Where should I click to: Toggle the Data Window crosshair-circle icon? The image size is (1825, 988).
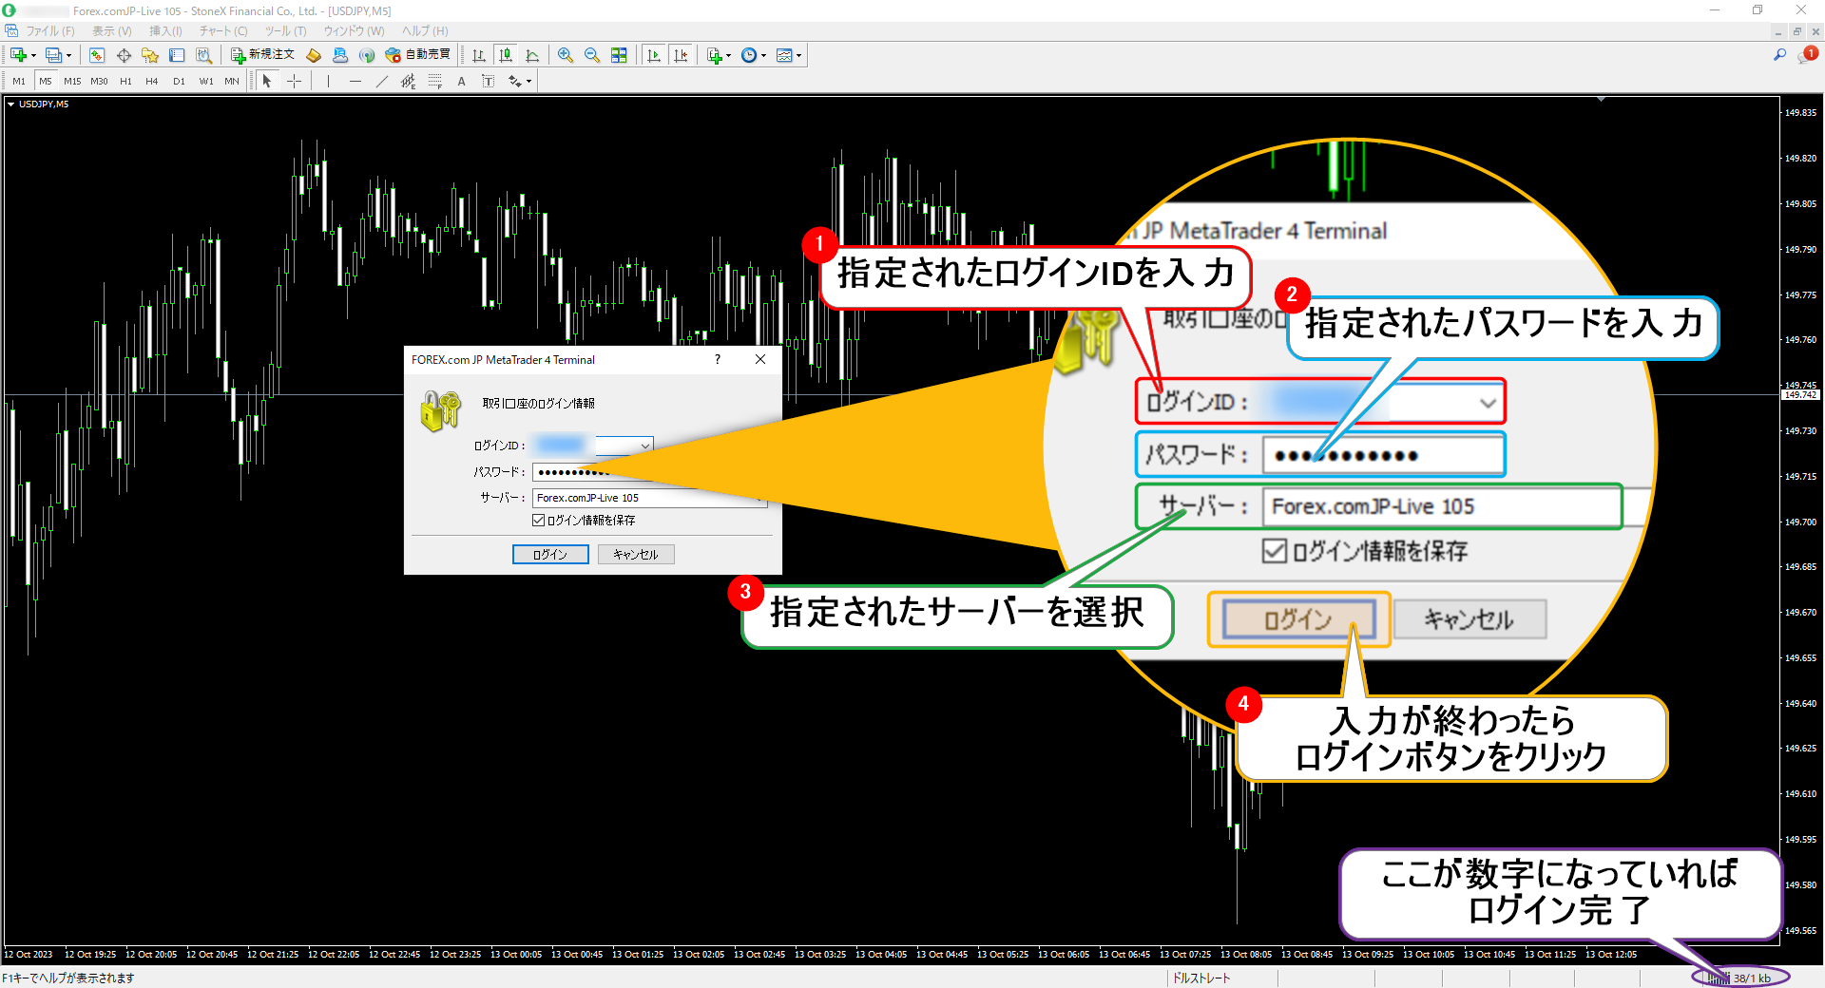click(x=124, y=55)
